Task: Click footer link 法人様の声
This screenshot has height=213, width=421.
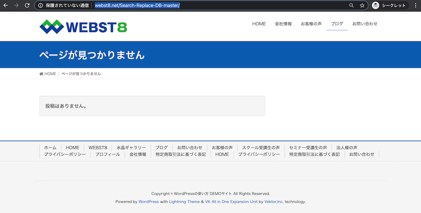Action: coord(346,147)
